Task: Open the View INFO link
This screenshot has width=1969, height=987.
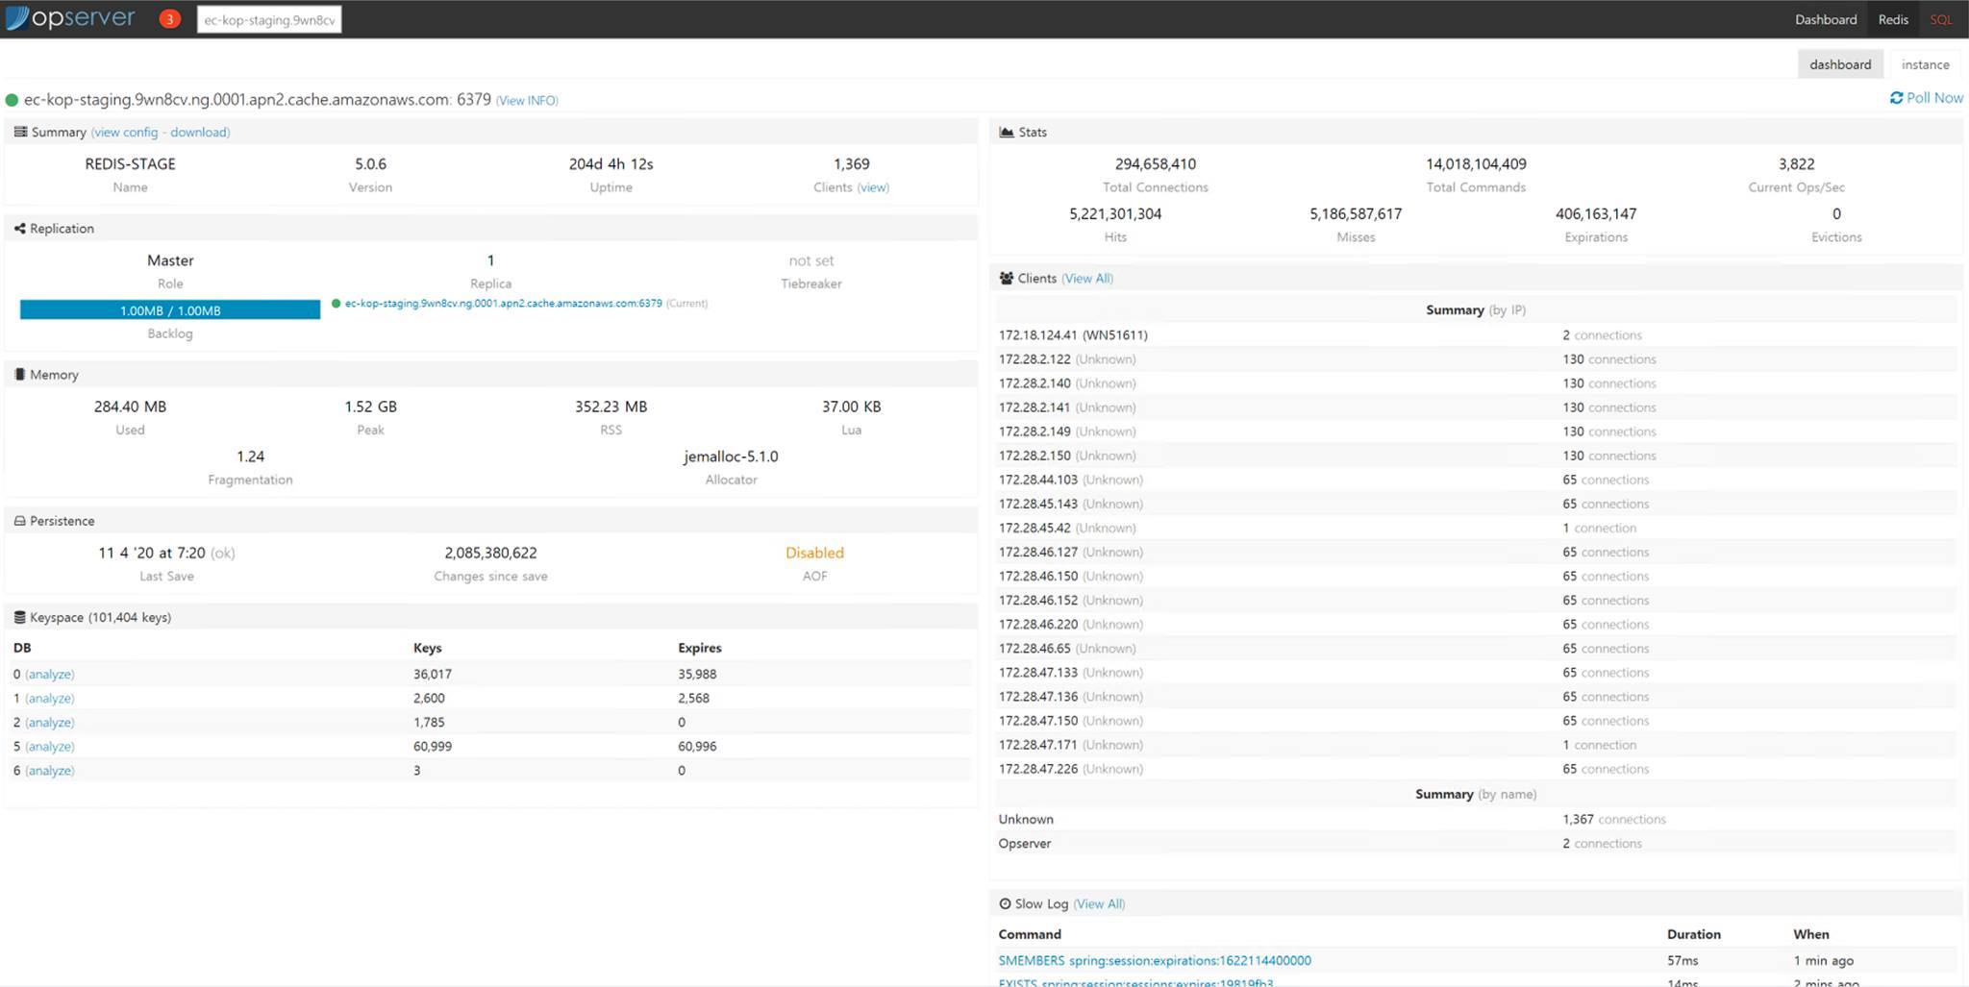Action: pos(527,100)
